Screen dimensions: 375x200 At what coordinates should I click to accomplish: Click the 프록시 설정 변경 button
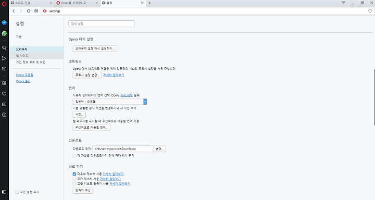pos(87,75)
